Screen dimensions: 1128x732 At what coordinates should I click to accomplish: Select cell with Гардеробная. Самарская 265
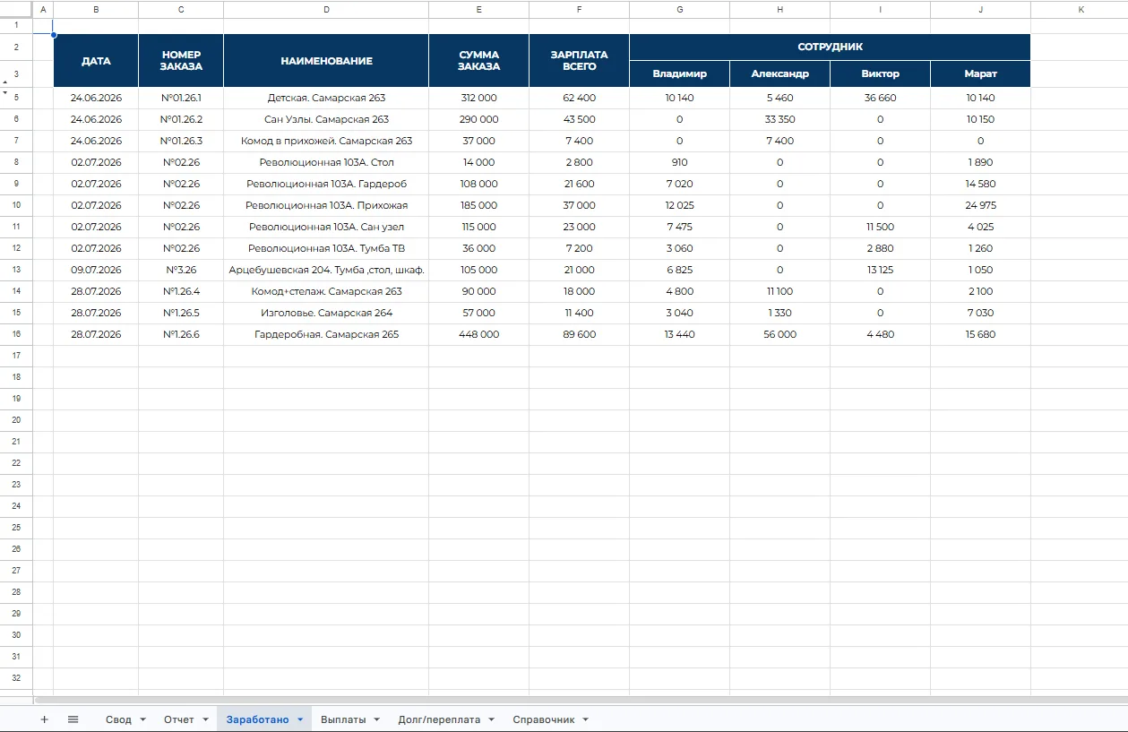coord(326,334)
